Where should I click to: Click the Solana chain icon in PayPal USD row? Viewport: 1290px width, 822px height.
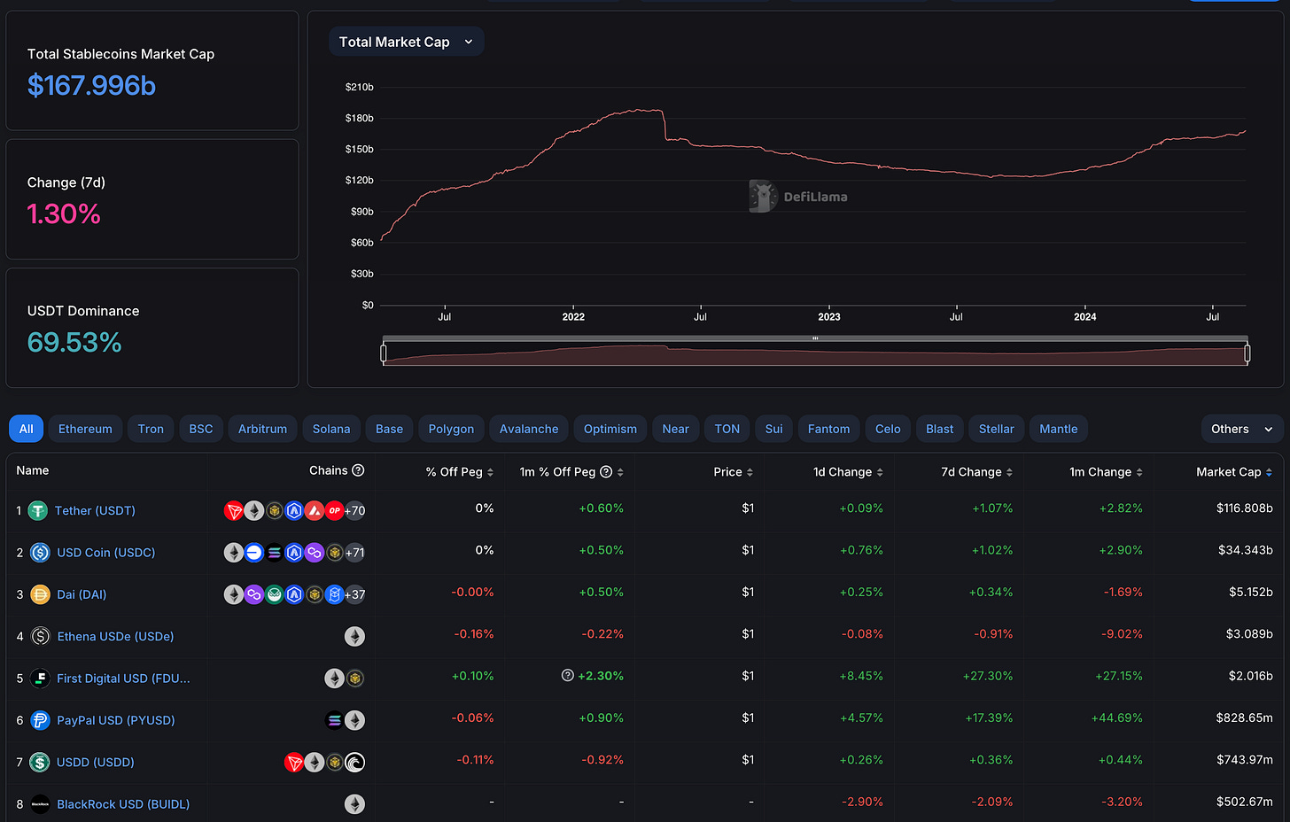[334, 720]
